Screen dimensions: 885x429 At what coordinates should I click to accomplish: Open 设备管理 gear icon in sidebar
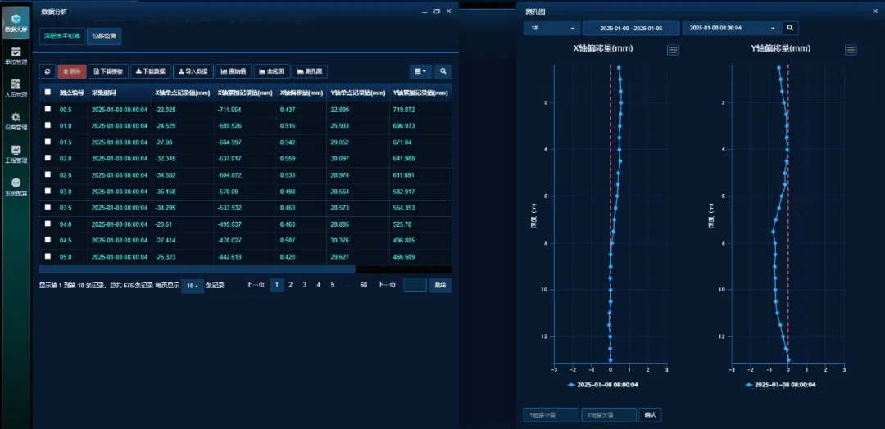pos(16,121)
